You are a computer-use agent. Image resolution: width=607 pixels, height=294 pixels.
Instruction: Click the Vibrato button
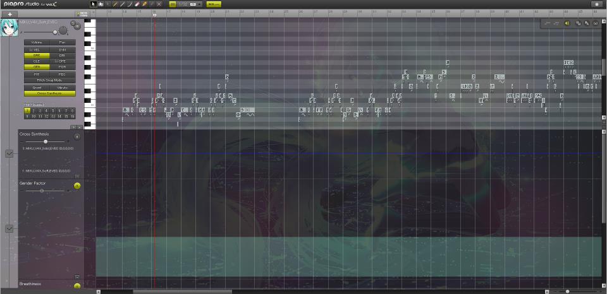pyautogui.click(x=62, y=88)
